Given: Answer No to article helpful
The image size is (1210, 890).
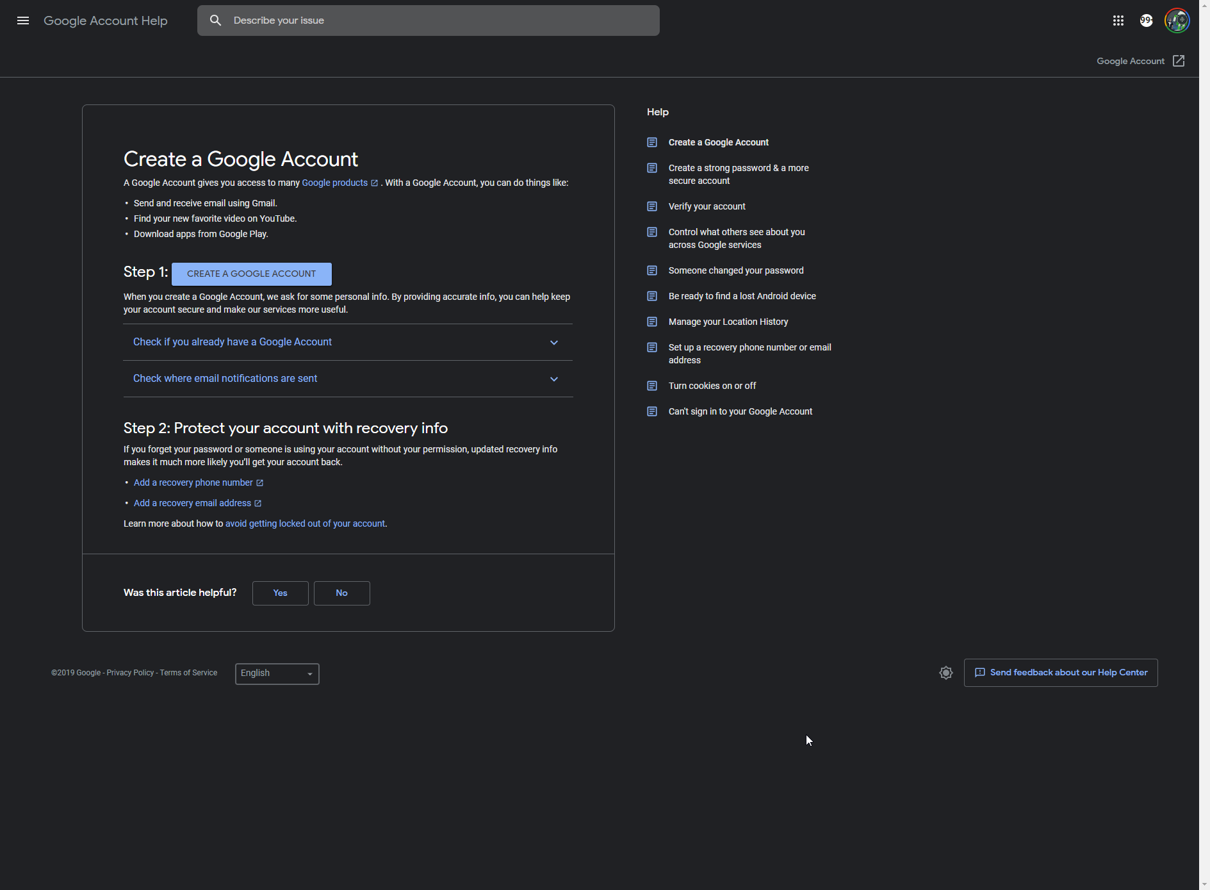Looking at the screenshot, I should [x=341, y=593].
